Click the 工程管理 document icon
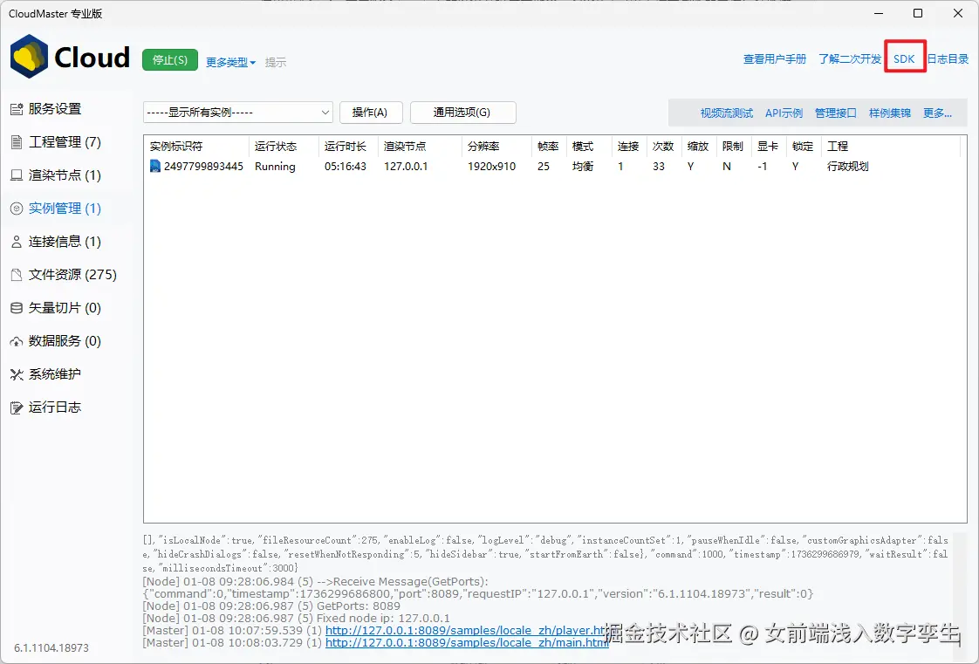Viewport: 979px width, 664px height. point(17,142)
